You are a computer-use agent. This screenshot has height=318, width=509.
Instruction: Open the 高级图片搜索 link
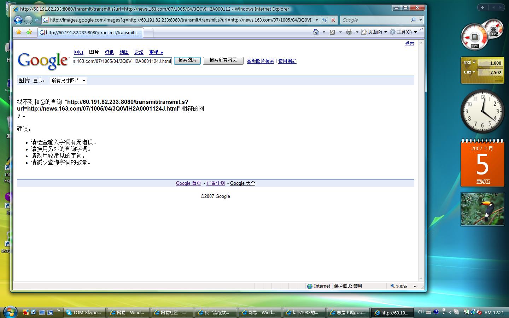261,61
